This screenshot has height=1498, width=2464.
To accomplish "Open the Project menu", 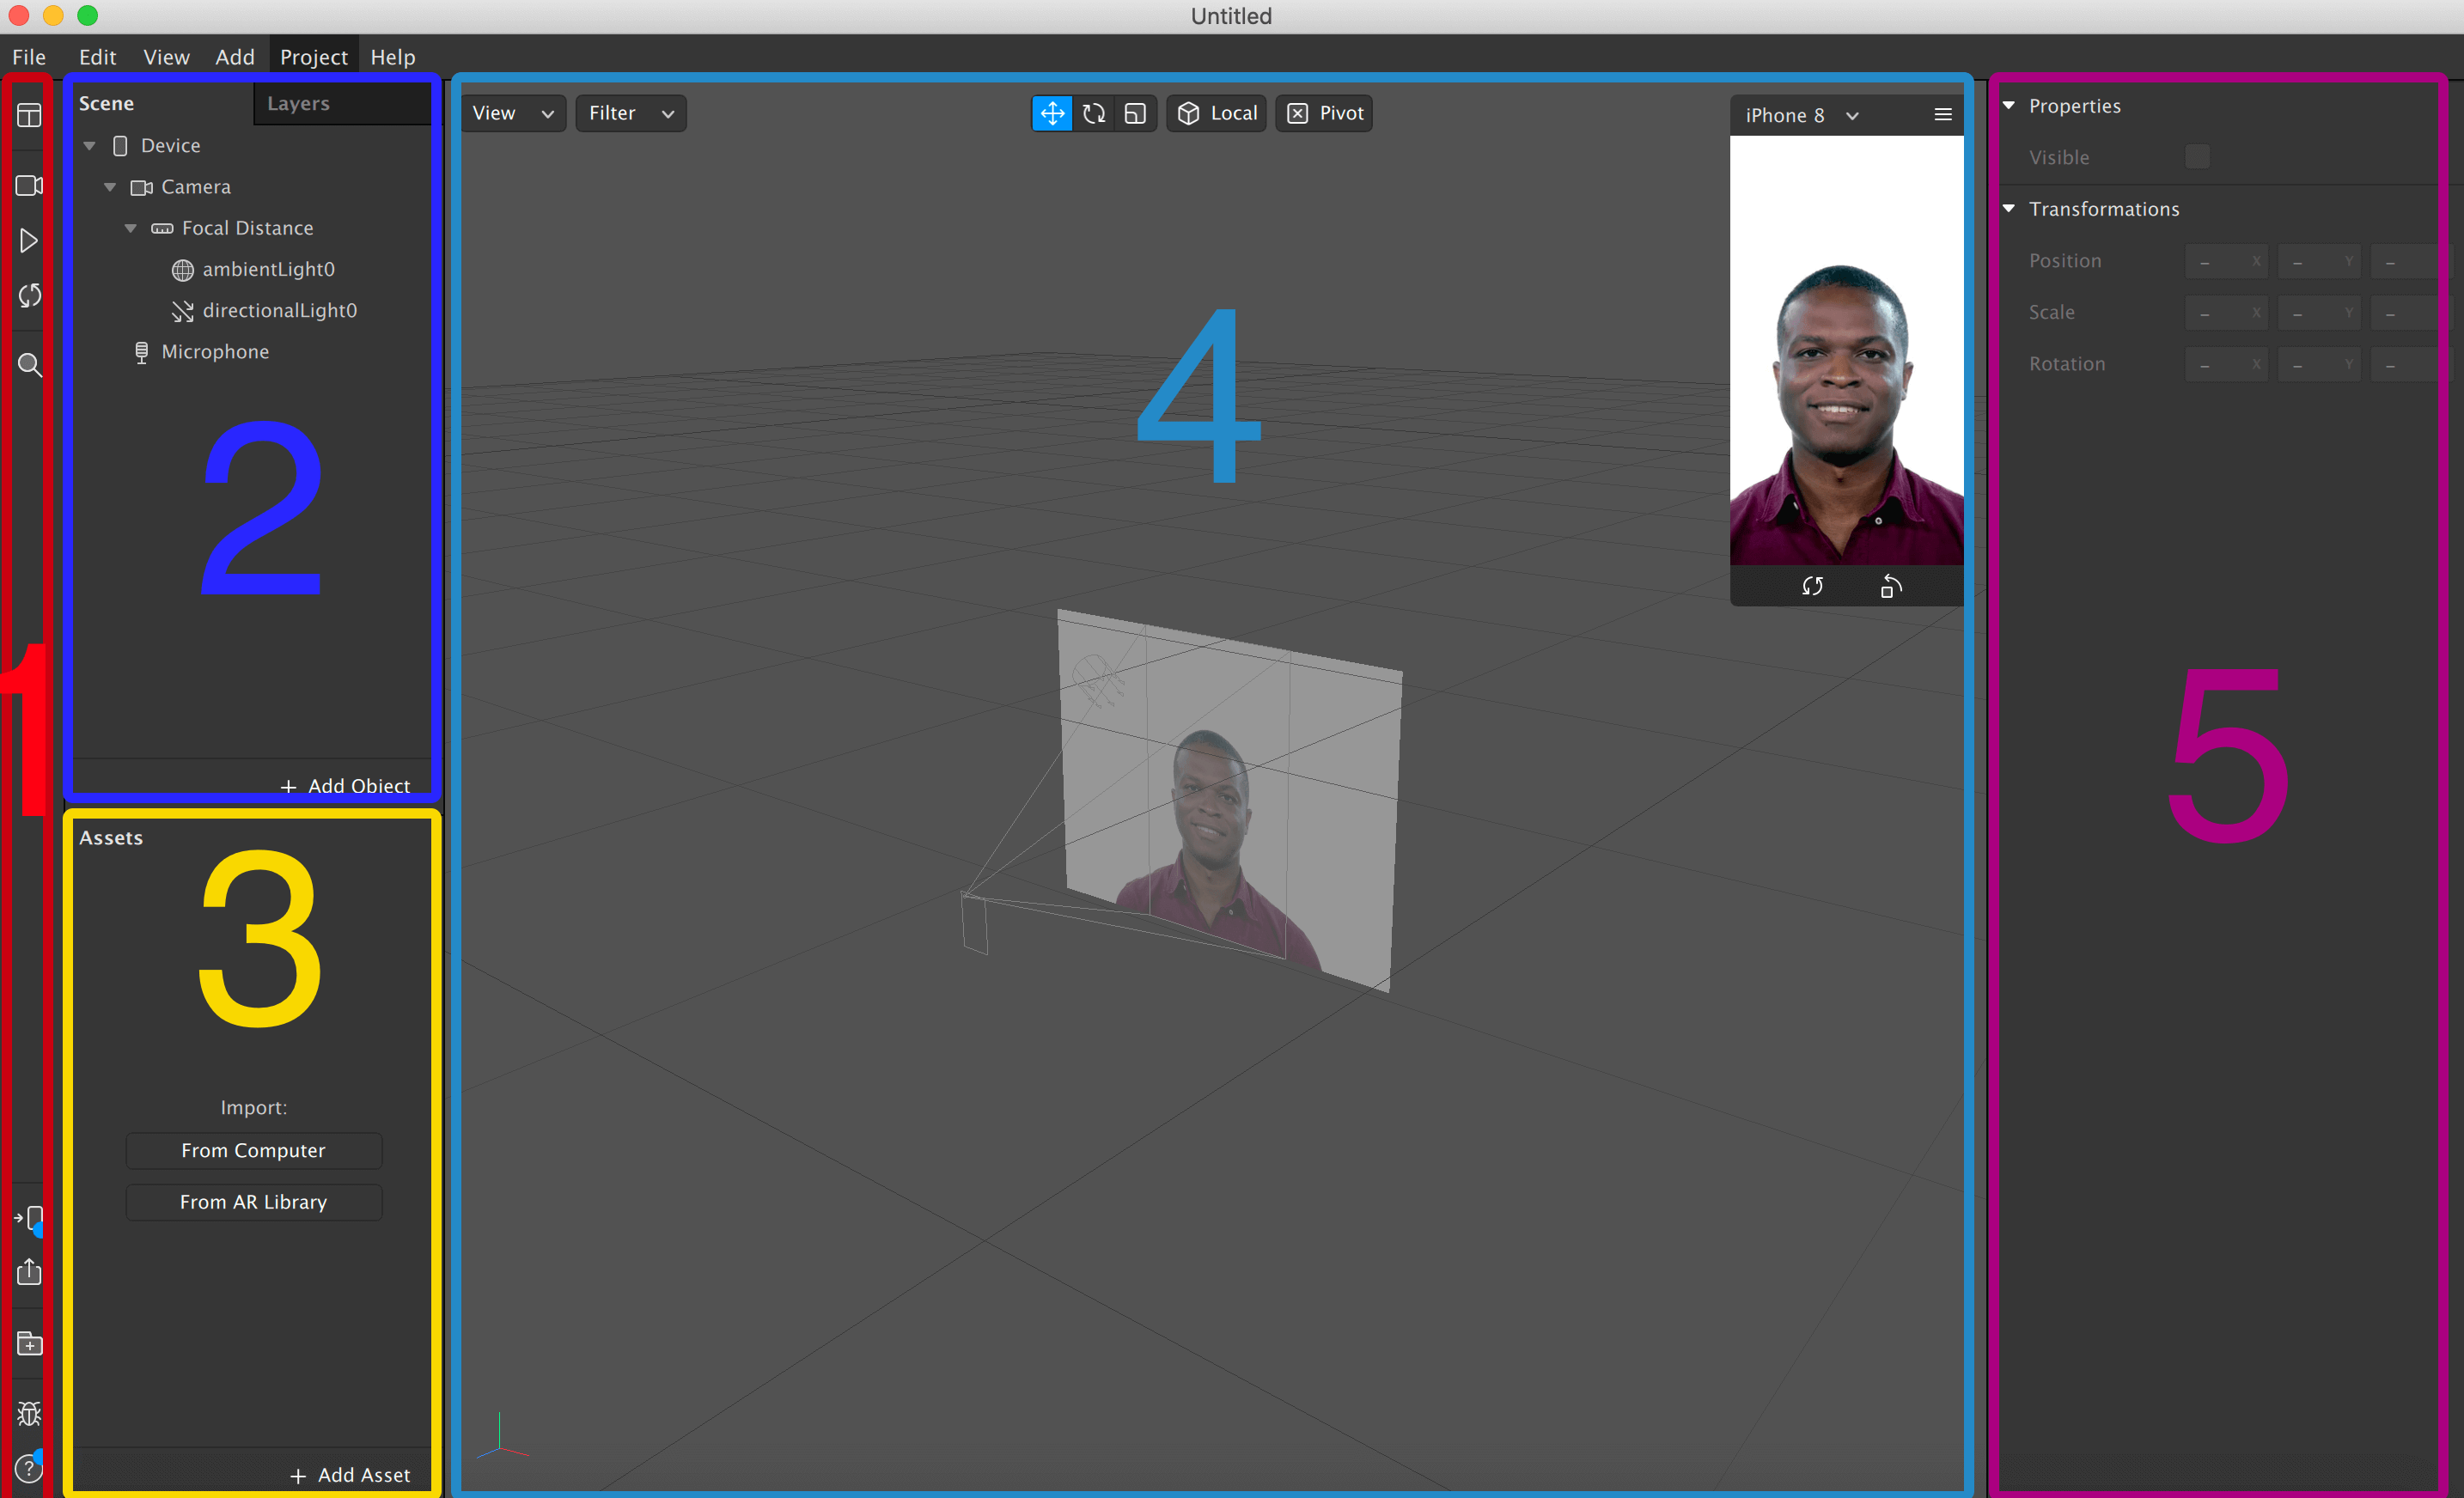I will pos(313,56).
